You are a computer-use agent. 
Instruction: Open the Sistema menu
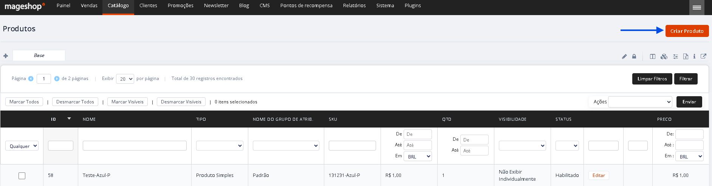pyautogui.click(x=385, y=6)
